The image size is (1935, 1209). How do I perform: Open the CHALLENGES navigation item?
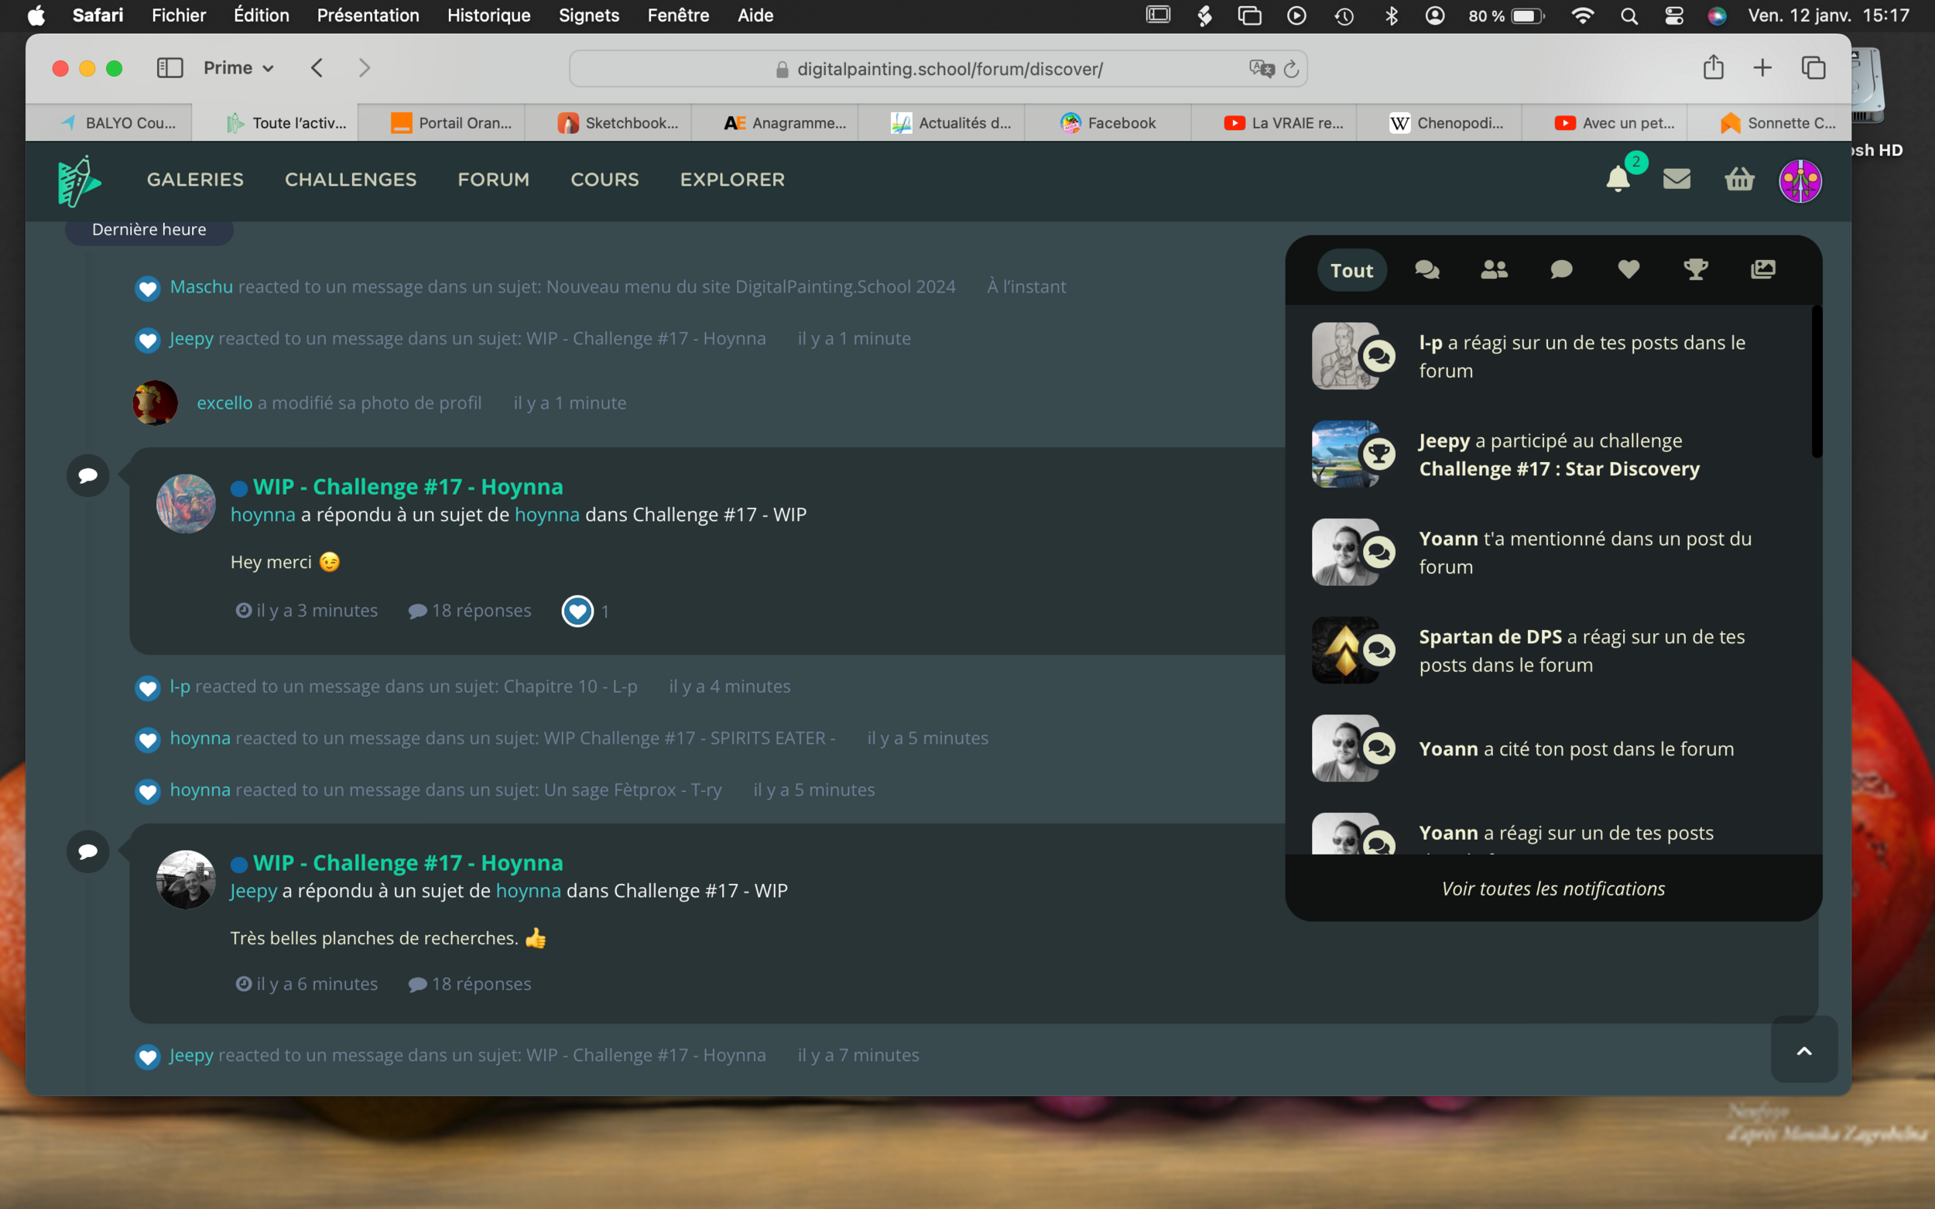click(350, 179)
